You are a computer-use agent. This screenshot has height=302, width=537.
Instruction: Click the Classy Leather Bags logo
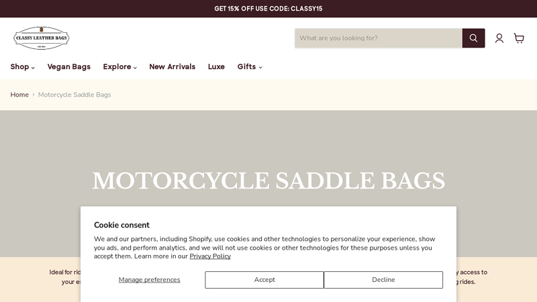point(42,38)
